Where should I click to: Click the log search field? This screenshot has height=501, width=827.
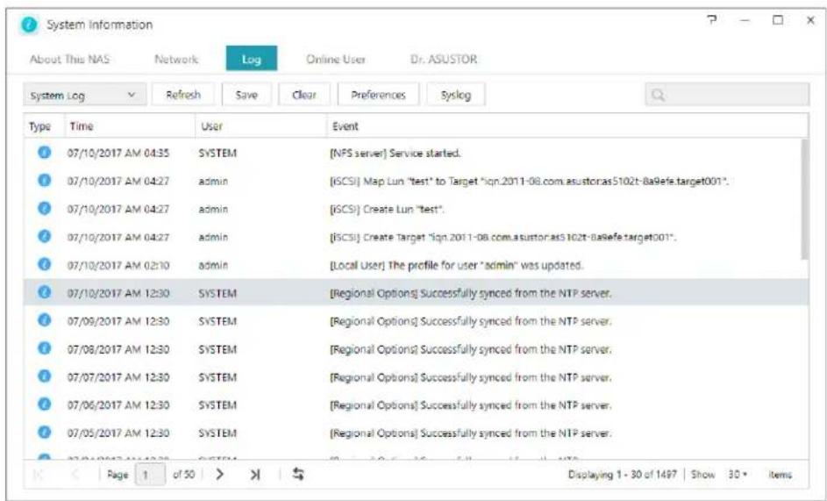(x=727, y=95)
